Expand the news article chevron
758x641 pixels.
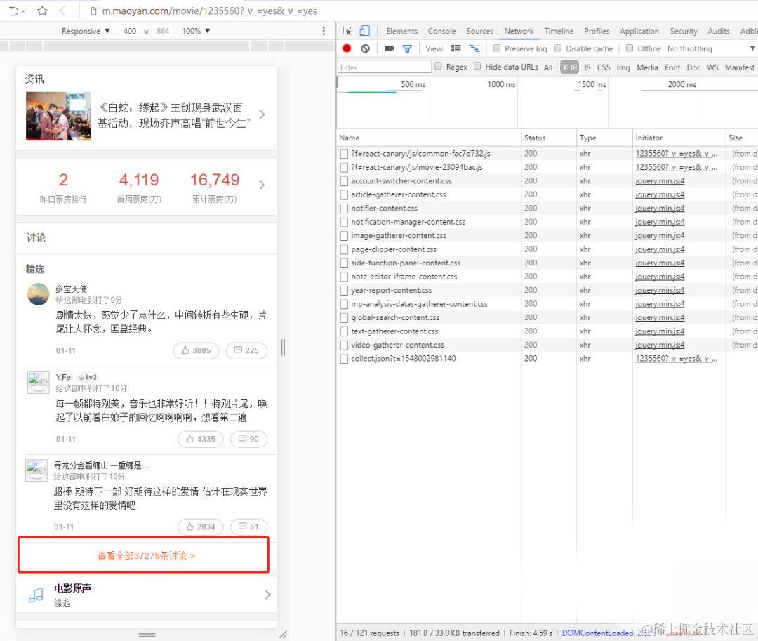click(x=262, y=114)
